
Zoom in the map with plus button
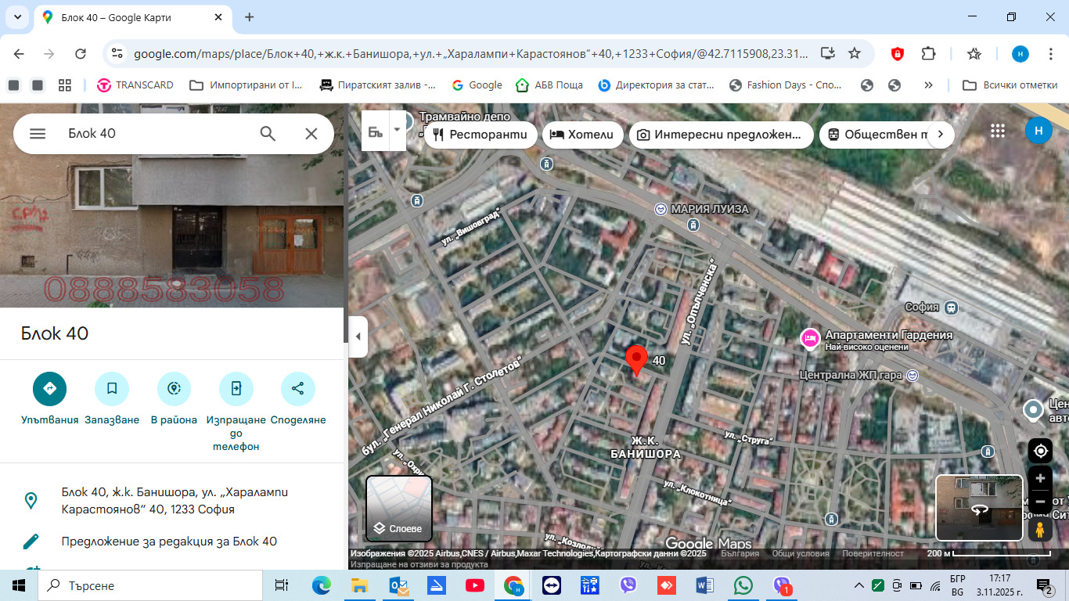click(x=1040, y=478)
